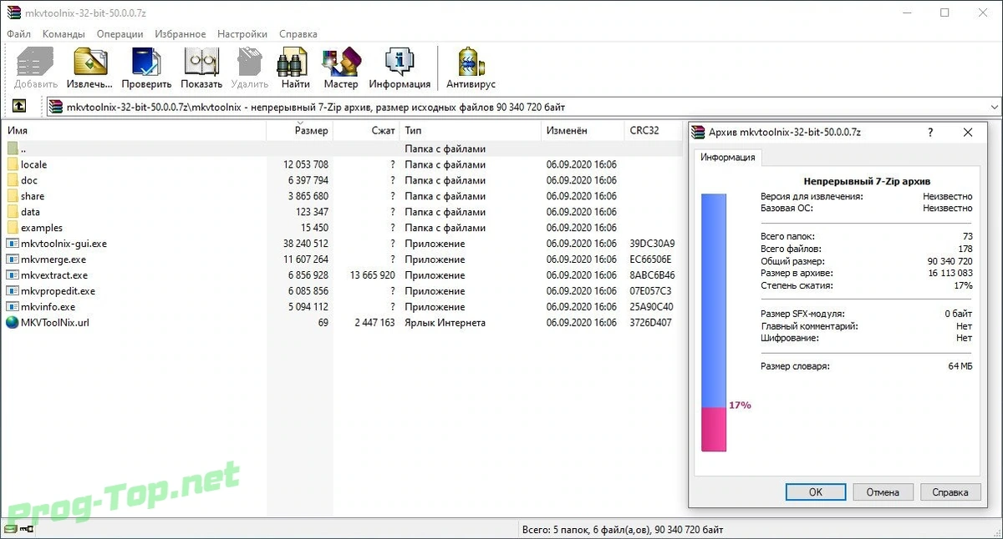This screenshot has height=539, width=1003.
Task: Click the Проверить toolbar icon
Action: click(146, 62)
